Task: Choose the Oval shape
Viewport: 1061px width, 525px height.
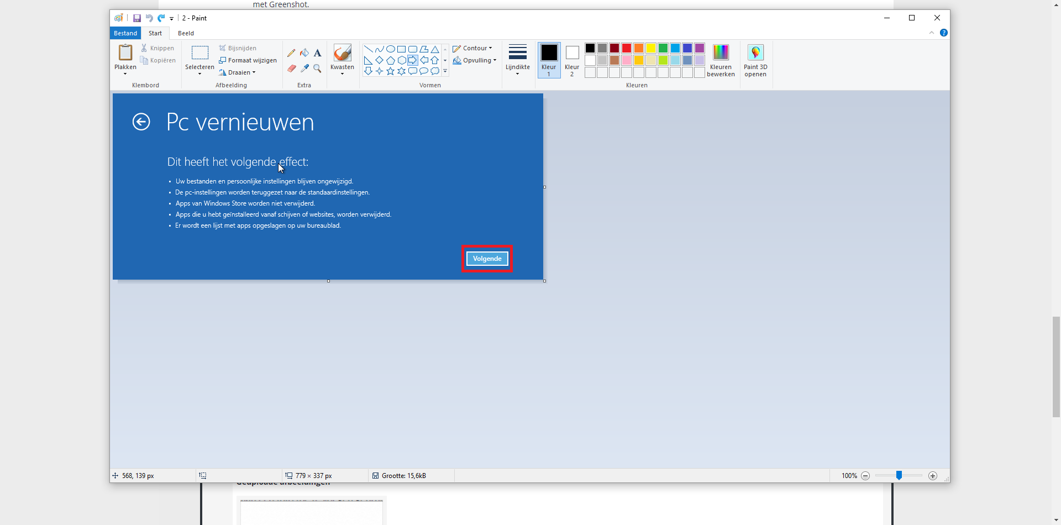Action: point(391,49)
